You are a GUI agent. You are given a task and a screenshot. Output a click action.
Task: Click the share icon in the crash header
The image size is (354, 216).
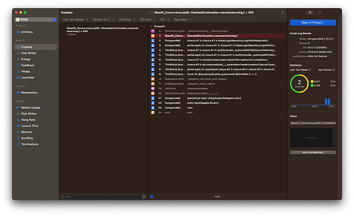283,12
